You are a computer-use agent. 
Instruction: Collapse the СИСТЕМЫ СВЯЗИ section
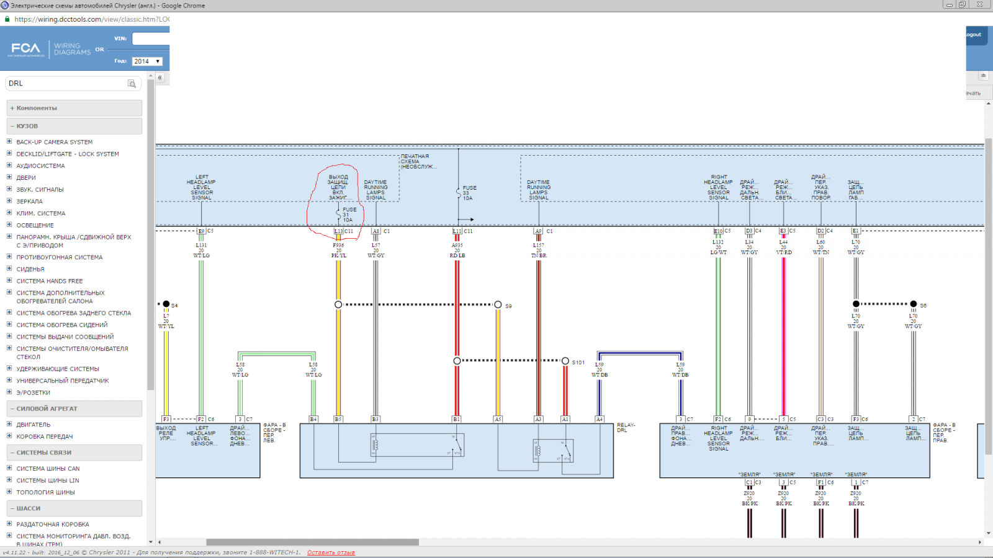74,453
